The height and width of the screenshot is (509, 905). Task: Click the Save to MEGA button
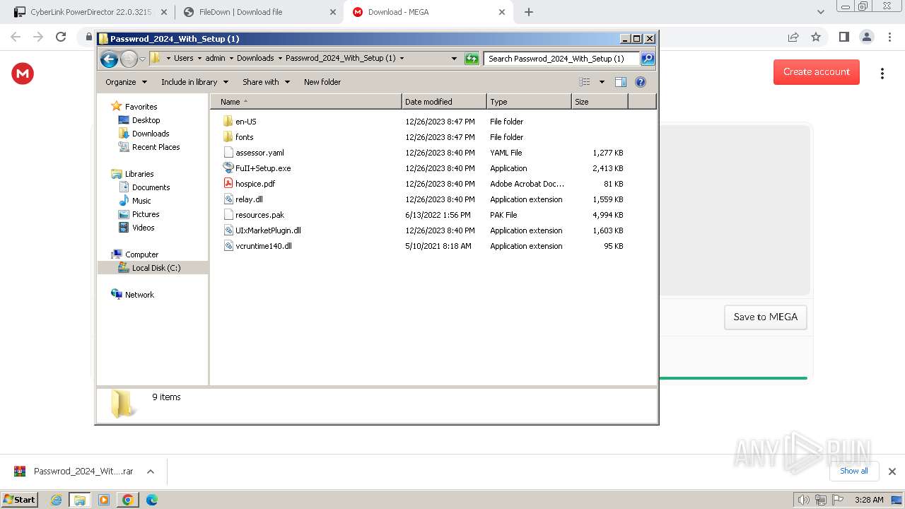point(766,317)
